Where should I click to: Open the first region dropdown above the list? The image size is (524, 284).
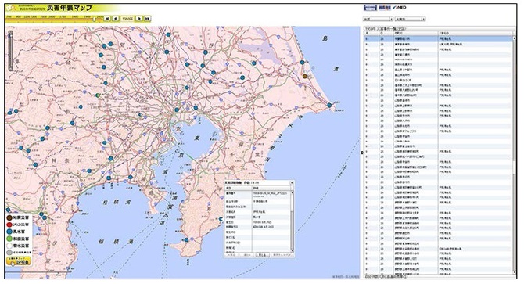pos(378,19)
